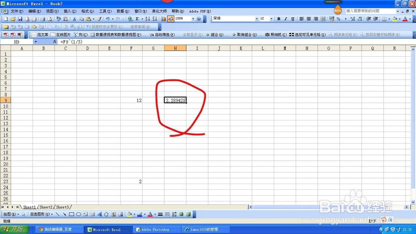
Task: Select the Arrow drawing tool
Action: coord(64,214)
